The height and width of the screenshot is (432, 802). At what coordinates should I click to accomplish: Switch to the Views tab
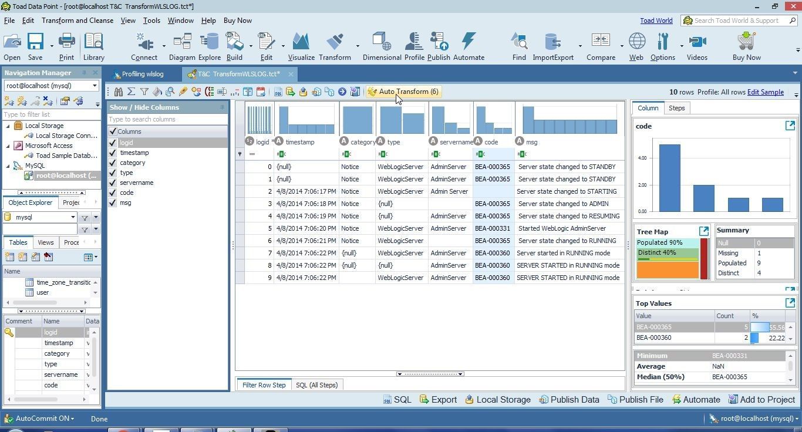[45, 242]
